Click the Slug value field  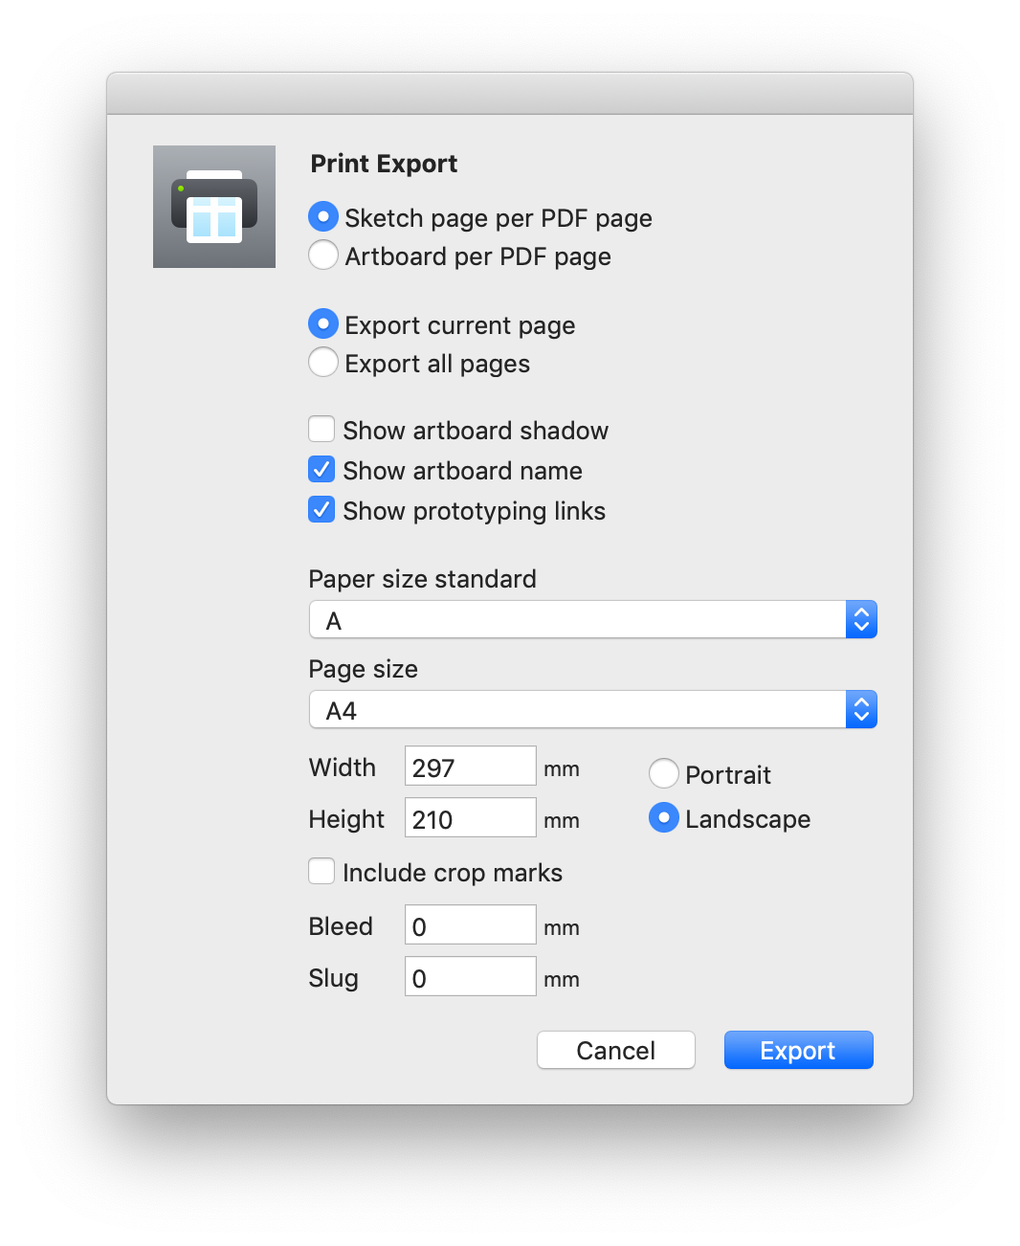471,977
